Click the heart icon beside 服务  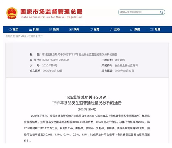[x=91, y=30]
